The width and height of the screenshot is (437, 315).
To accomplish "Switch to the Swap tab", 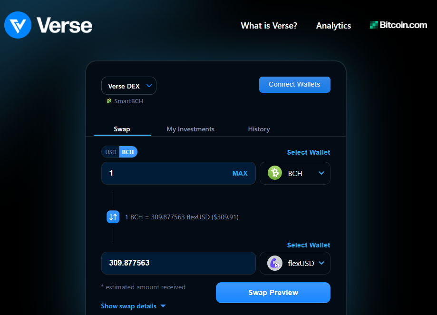I will coord(122,129).
